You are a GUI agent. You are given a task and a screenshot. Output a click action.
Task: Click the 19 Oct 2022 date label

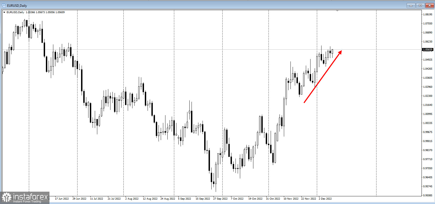coord(256,199)
